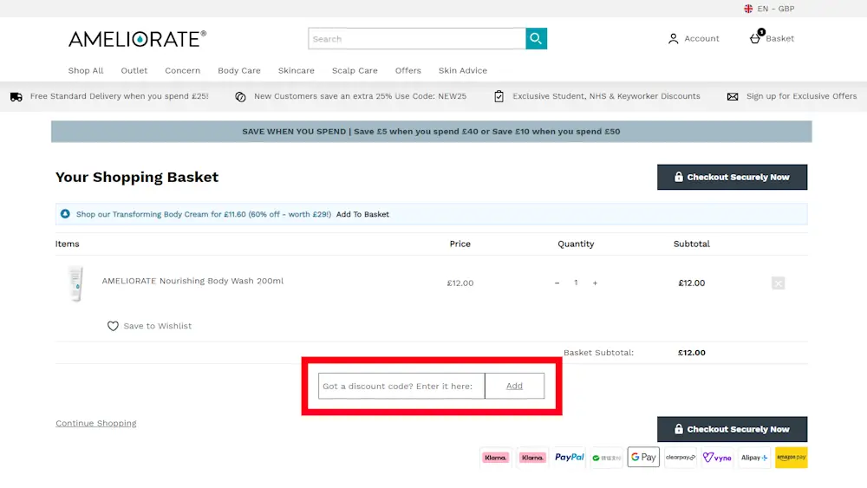This screenshot has width=867, height=488.
Task: Open the Offers menu
Action: tap(408, 71)
